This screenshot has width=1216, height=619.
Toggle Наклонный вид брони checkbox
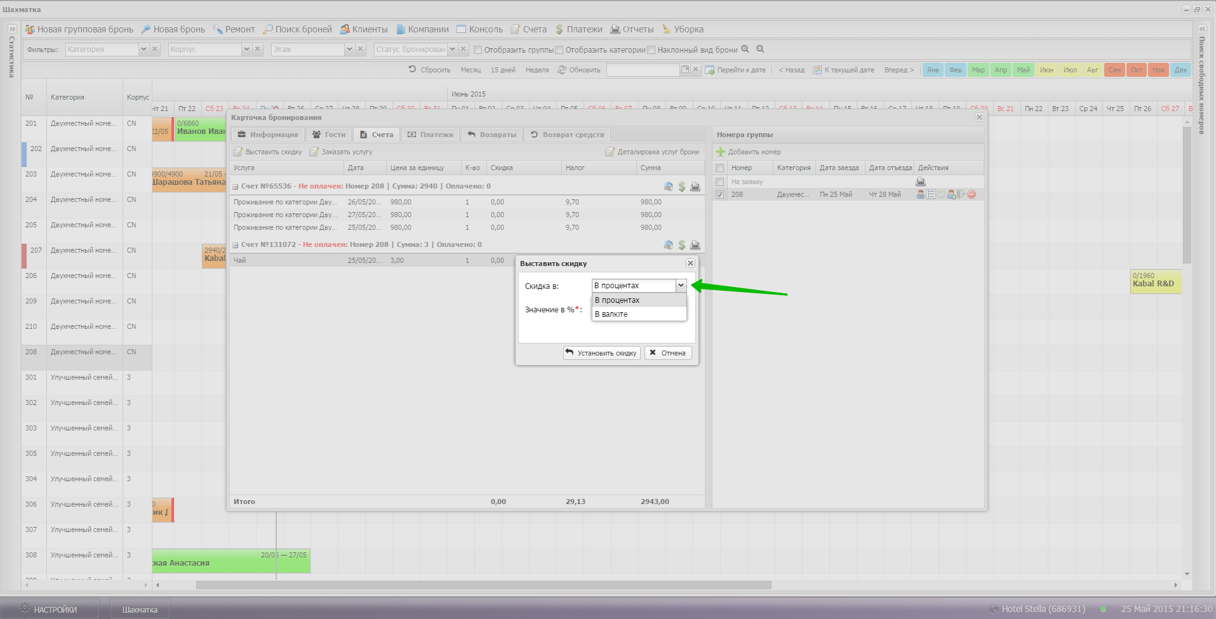point(651,50)
